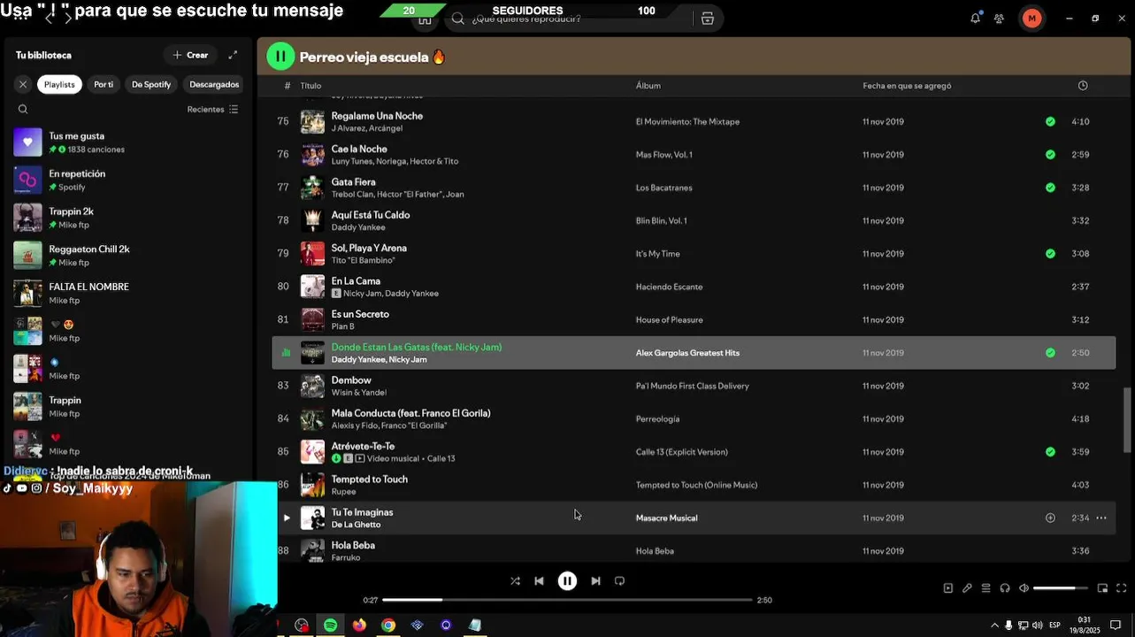Open more options for Tu Te Imaginas
Screen dimensions: 1135x637
pos(1101,518)
